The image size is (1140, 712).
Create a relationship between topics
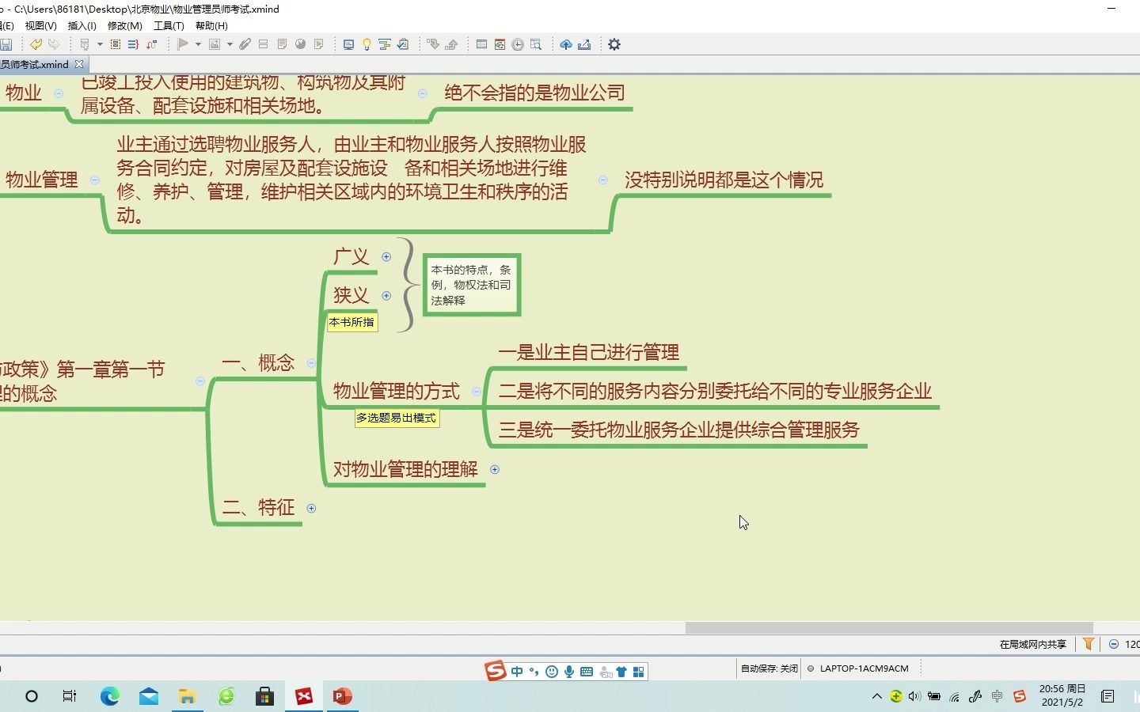pyautogui.click(x=151, y=44)
